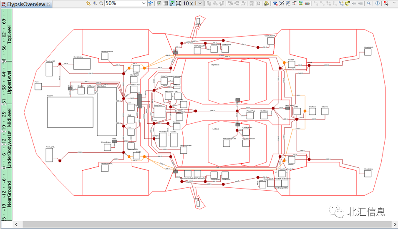The height and width of the screenshot is (229, 398).
Task: Open the view menu triangle at toolbar end
Action: click(394, 2)
